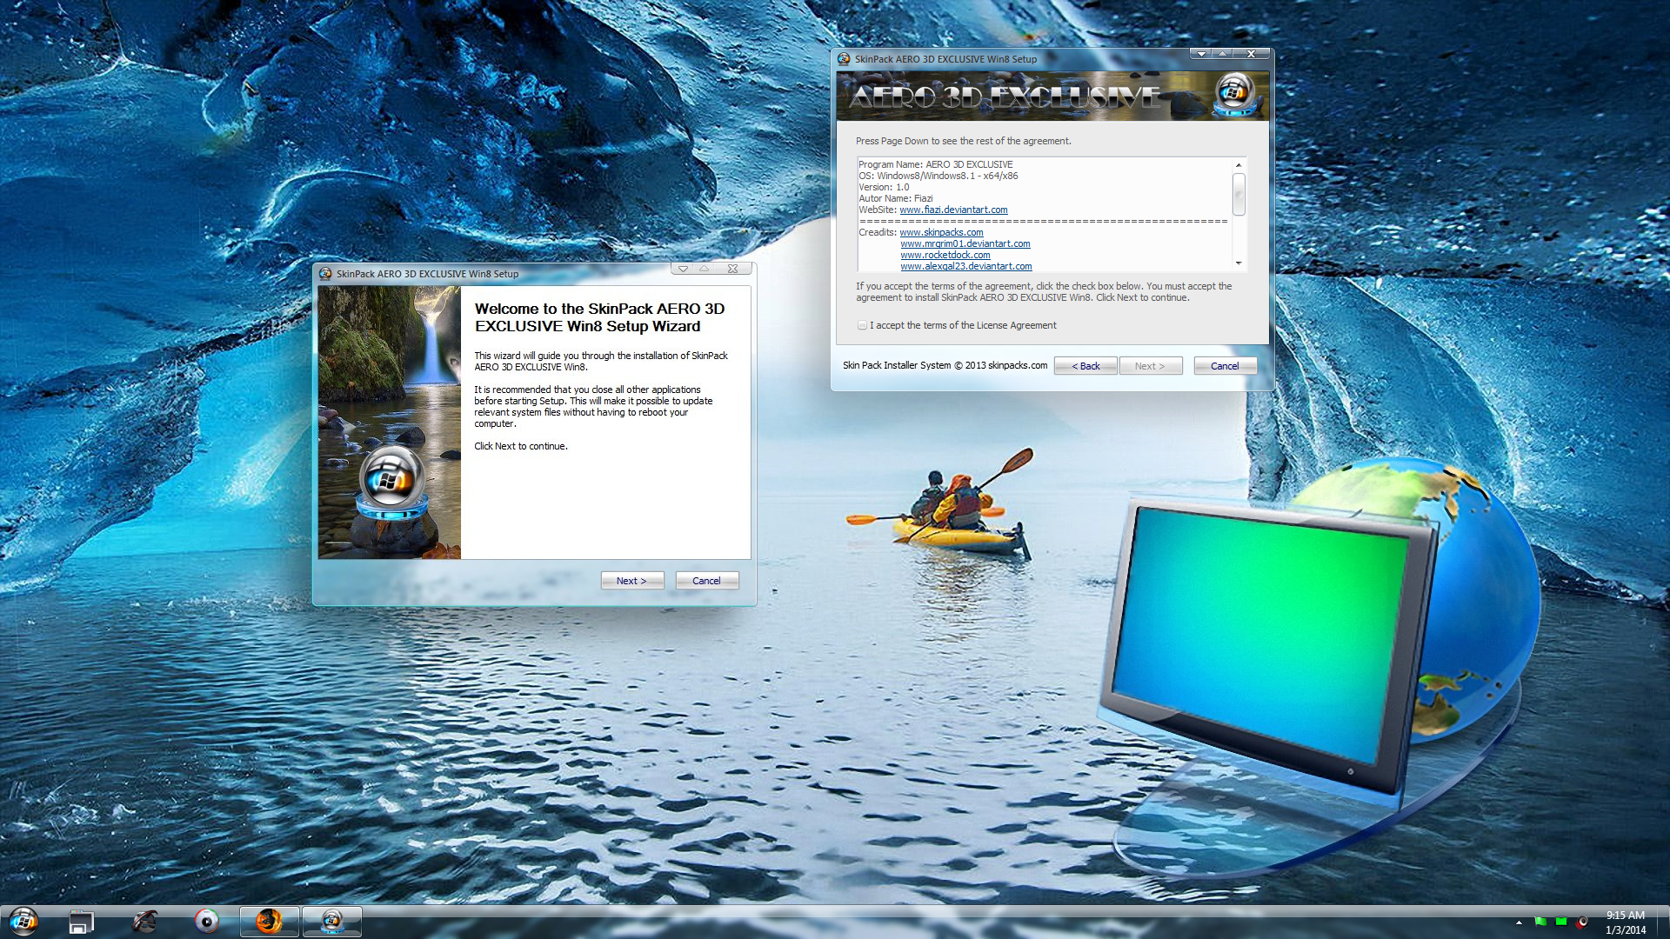Click the greyed Next button in the license window
This screenshot has height=939, width=1670.
click(1151, 366)
